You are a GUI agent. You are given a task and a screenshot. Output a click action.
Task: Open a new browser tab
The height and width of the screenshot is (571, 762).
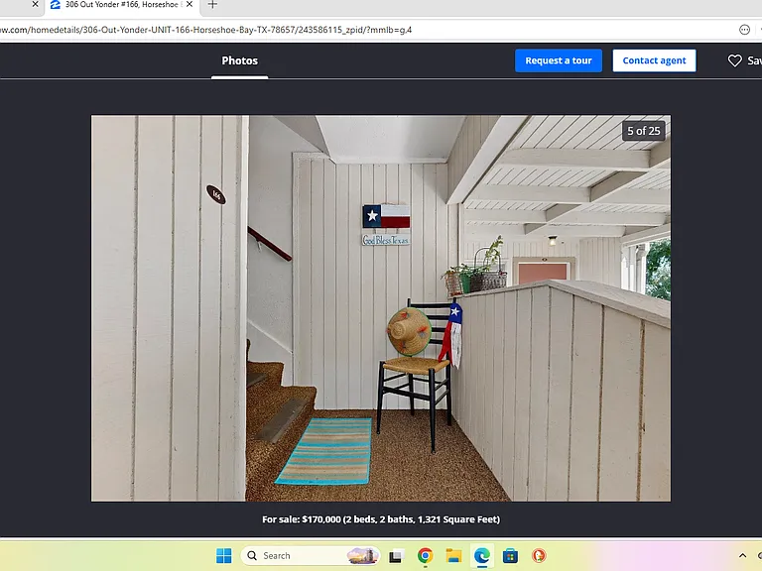[x=212, y=5]
